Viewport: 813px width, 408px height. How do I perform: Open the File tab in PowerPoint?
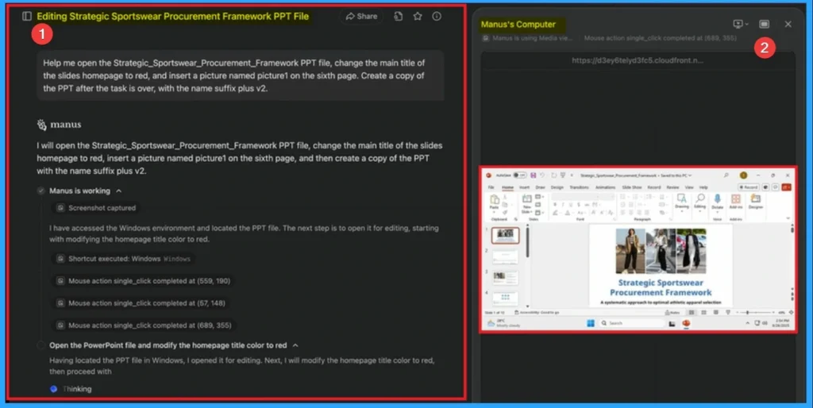[x=491, y=187]
